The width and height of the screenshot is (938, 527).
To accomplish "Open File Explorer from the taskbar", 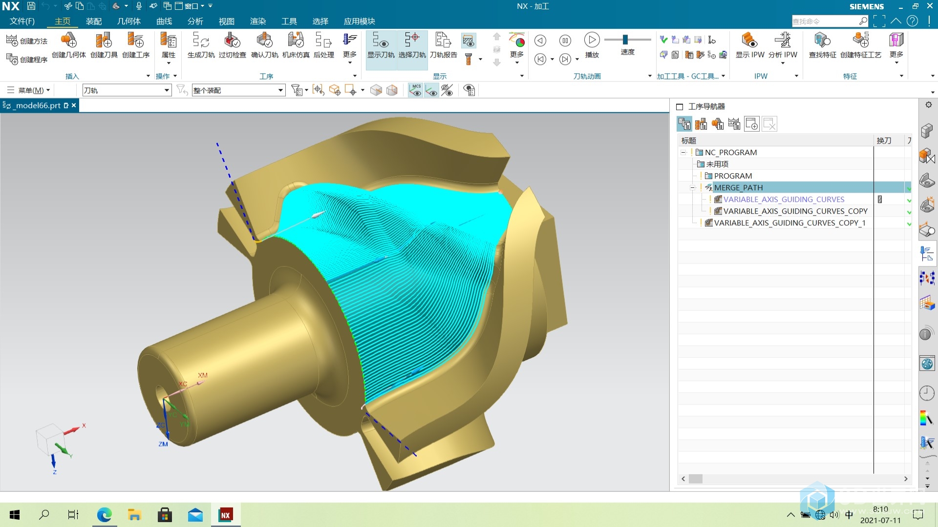I will (x=134, y=515).
